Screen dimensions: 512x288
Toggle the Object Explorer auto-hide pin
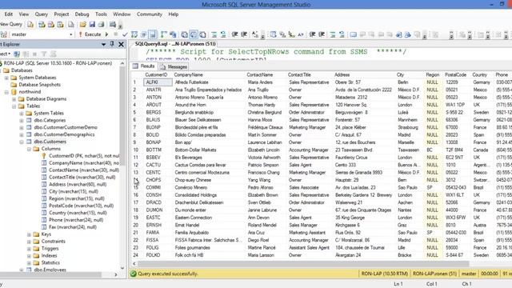point(112,44)
